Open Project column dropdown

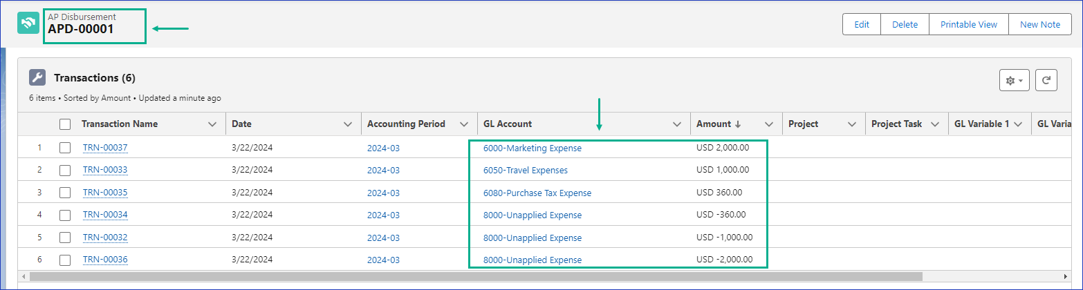pos(852,124)
